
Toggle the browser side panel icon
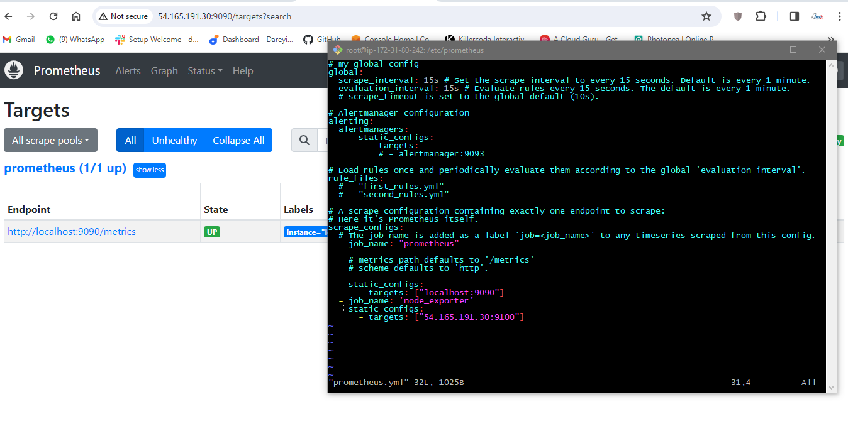point(795,16)
